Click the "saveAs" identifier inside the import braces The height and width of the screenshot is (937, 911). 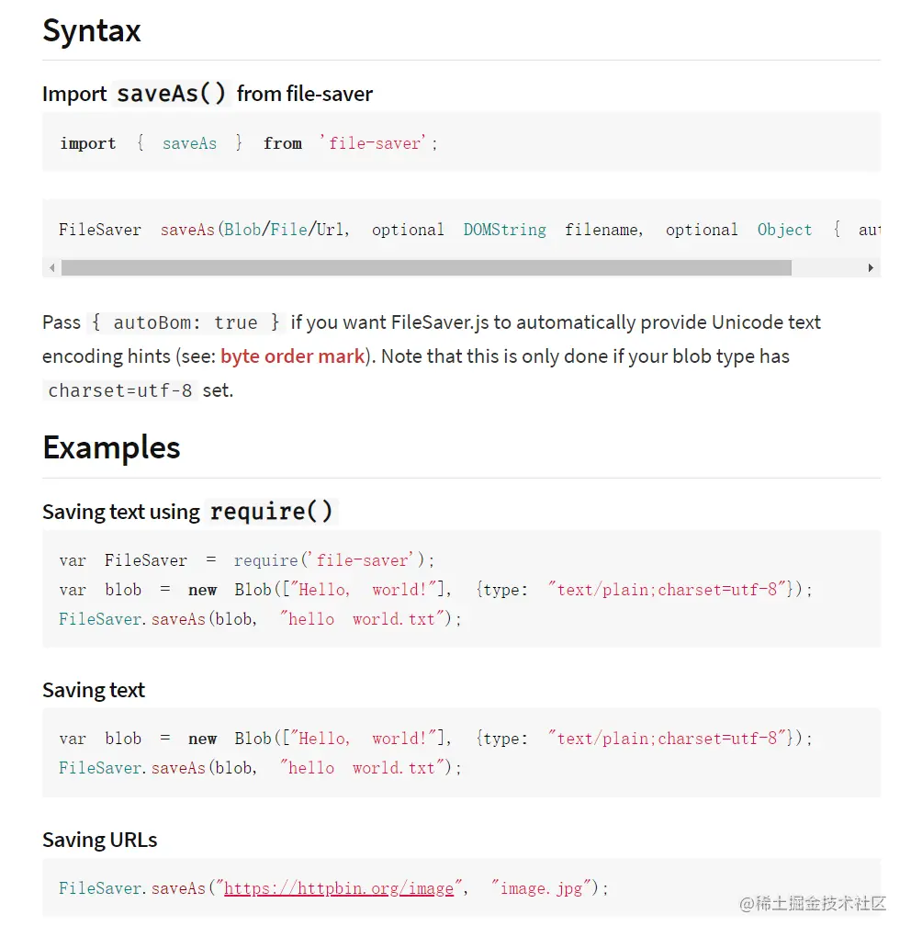pos(189,143)
